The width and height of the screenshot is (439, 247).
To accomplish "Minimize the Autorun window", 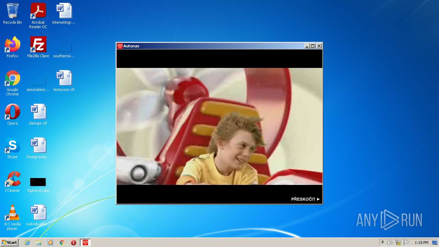I will (x=307, y=46).
